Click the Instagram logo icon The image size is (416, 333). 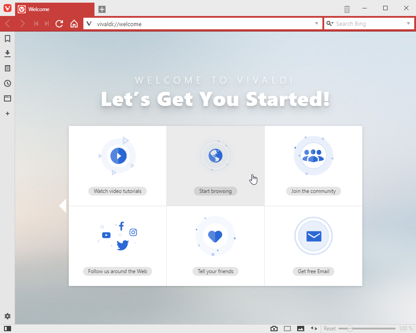pos(133,232)
